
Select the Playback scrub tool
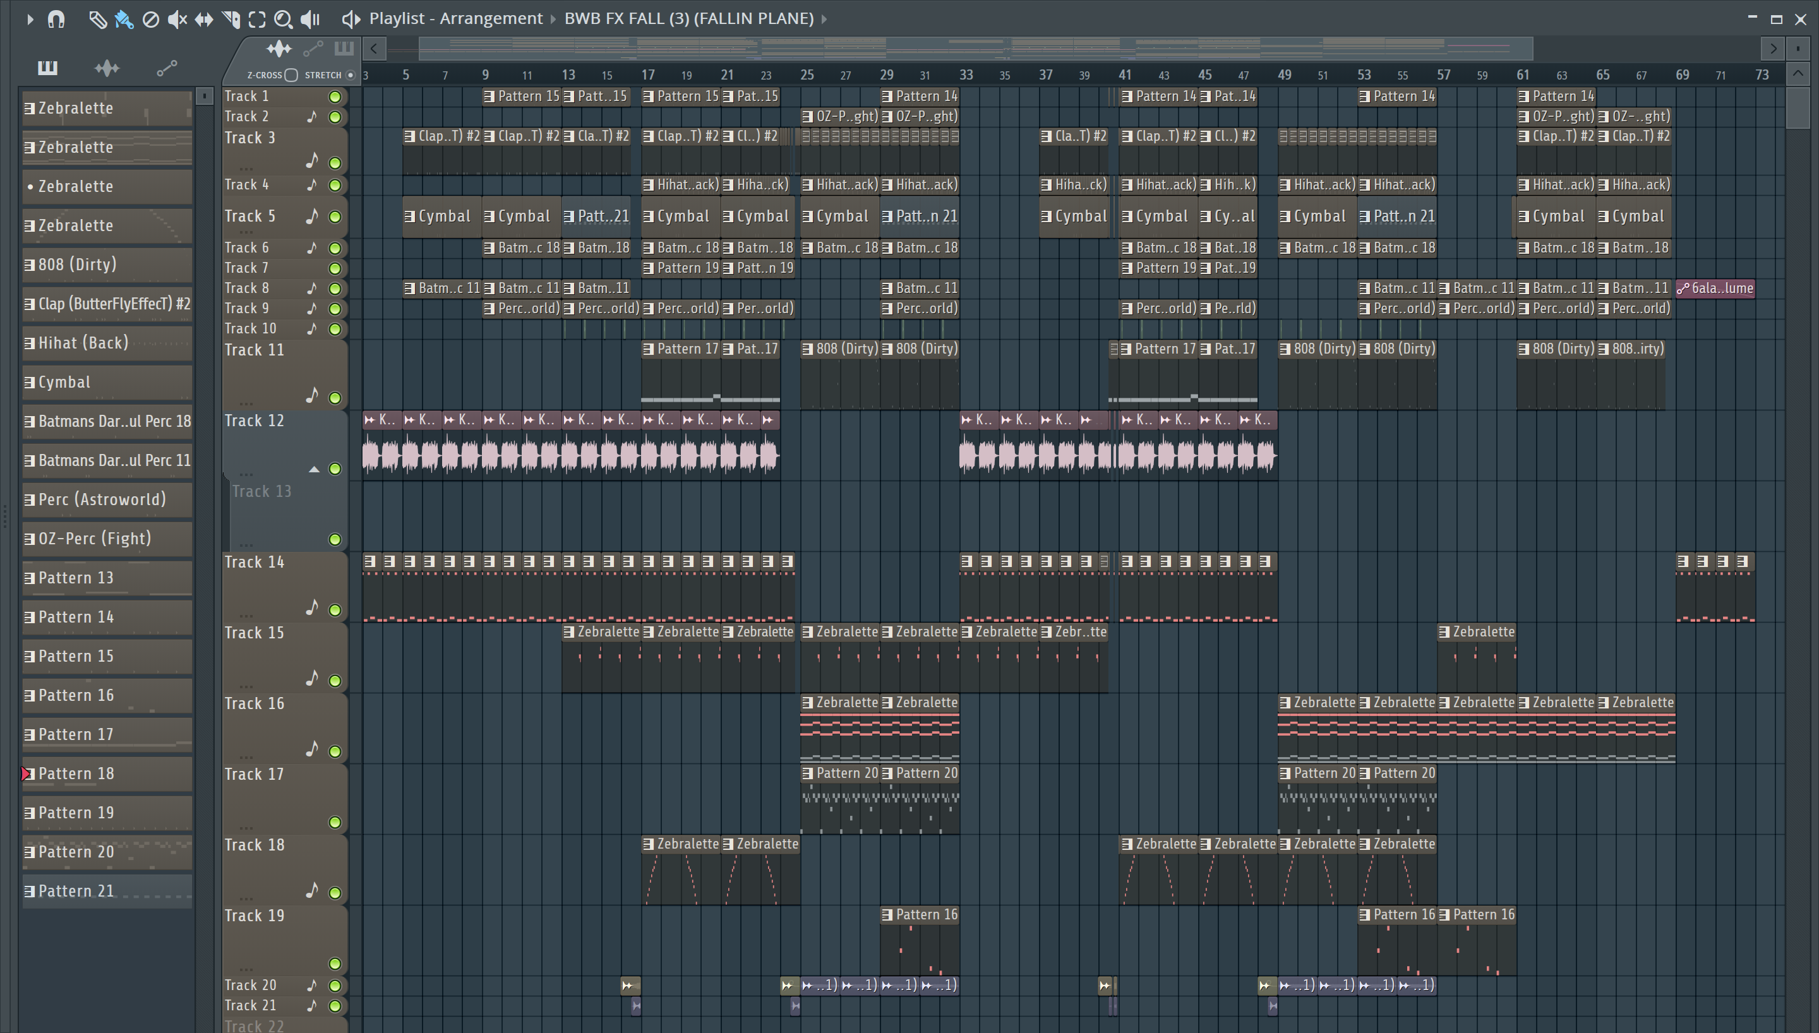pyautogui.click(x=310, y=19)
